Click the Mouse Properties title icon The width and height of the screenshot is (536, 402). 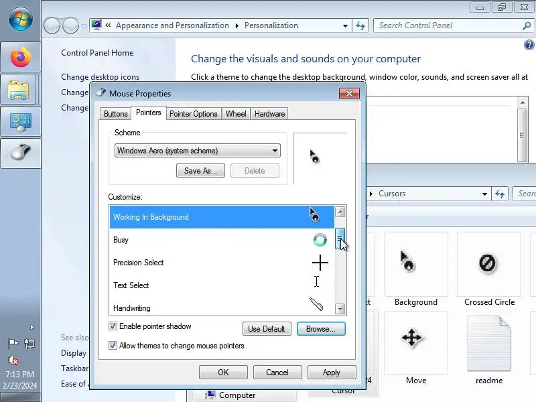(x=101, y=92)
